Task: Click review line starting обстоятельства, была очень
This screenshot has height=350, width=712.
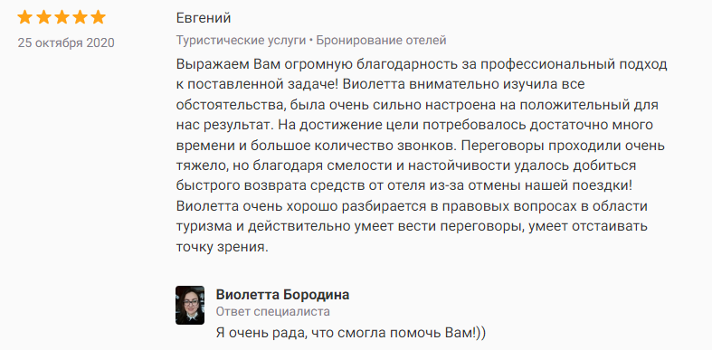Action: [x=417, y=105]
